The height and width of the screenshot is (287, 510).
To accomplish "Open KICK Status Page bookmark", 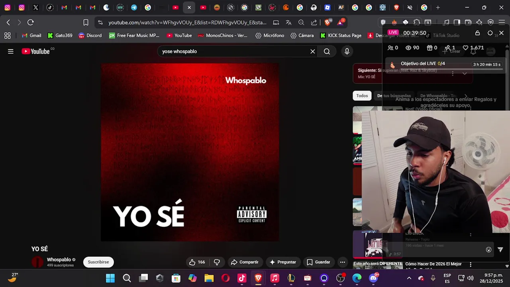I will [x=341, y=35].
